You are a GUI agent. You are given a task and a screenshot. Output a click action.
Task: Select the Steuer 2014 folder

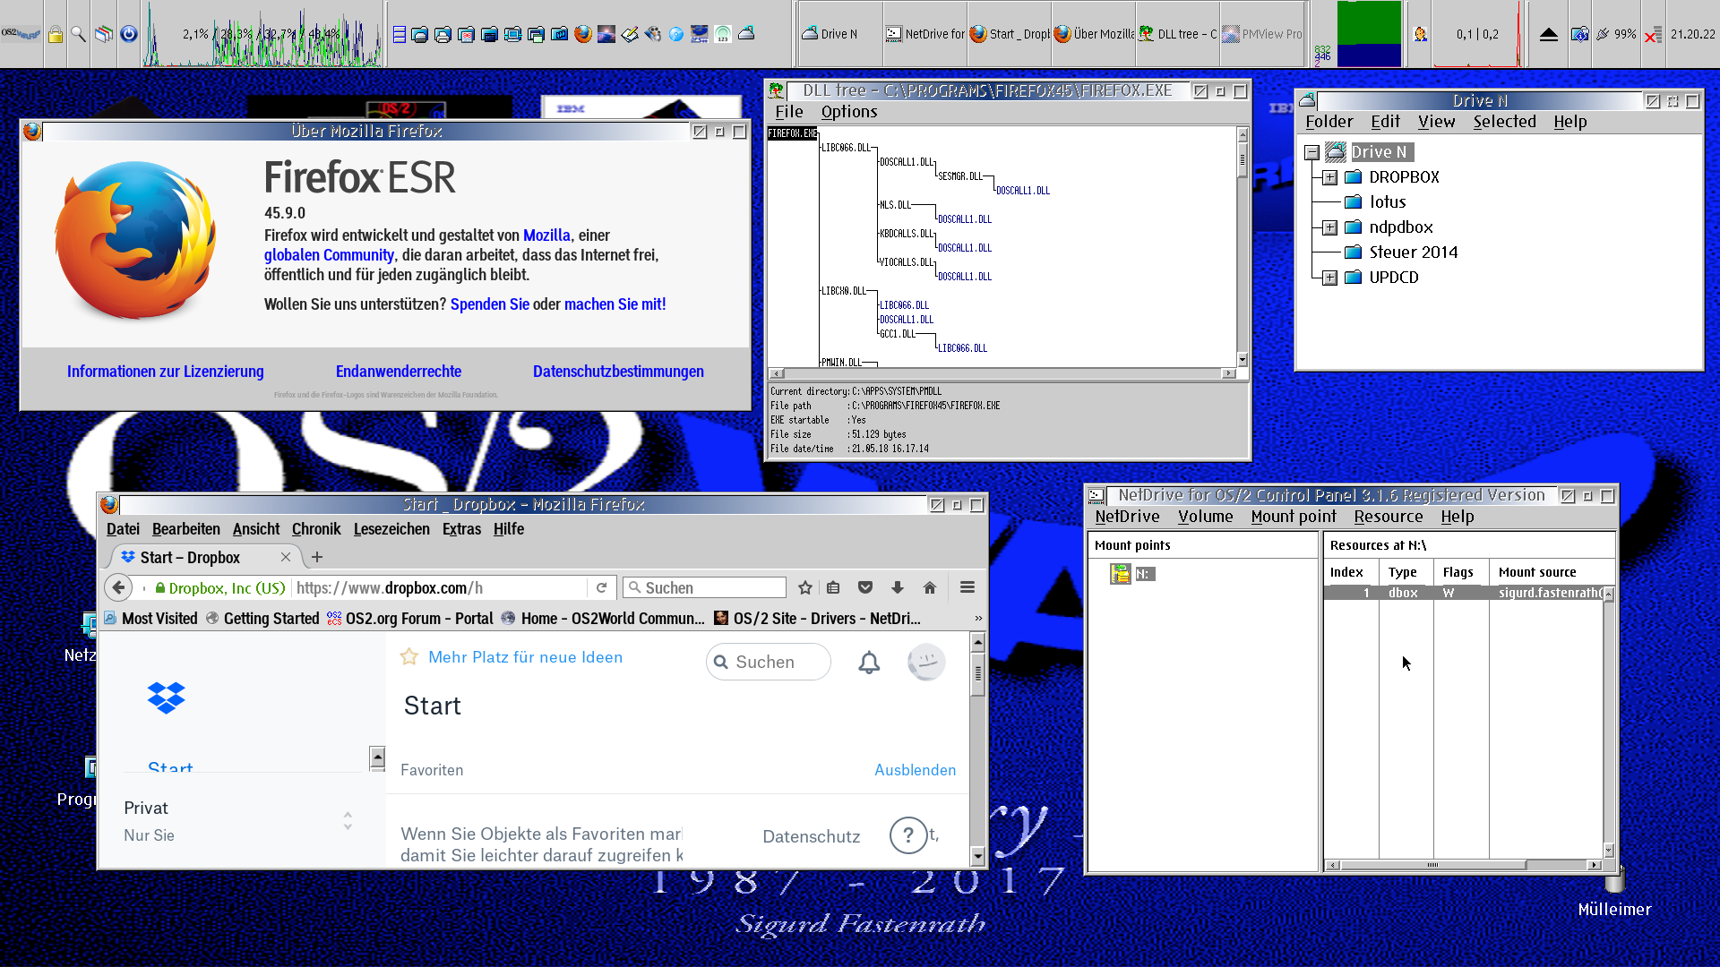1413,252
